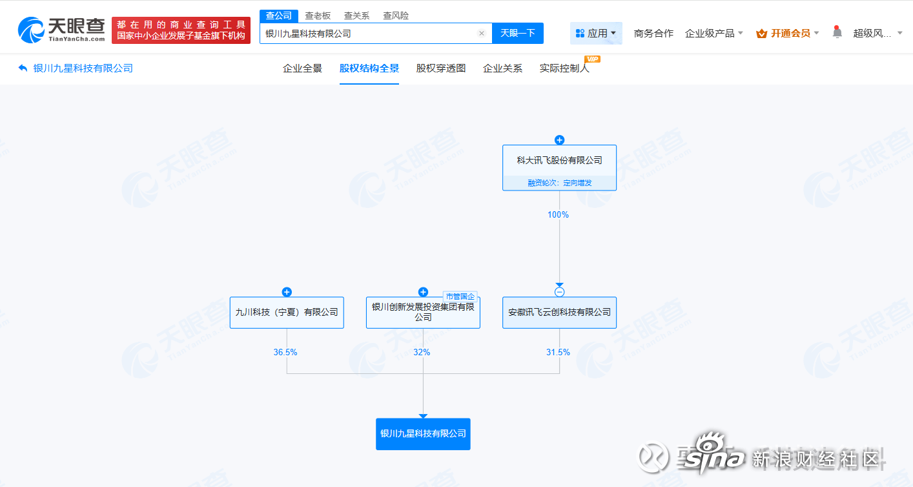Viewport: 913px width, 487px height.
Task: Select the blue 银川九星科技有限公司 root node
Action: (x=423, y=434)
